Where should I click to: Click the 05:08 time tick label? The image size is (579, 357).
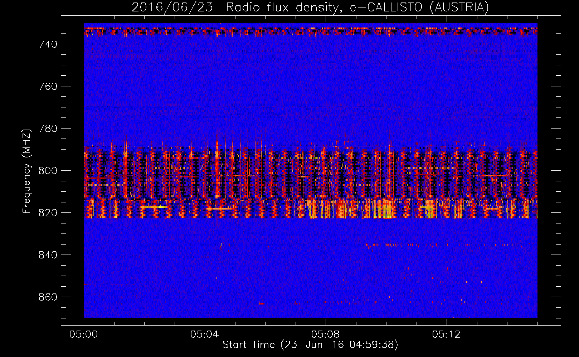pyautogui.click(x=326, y=335)
